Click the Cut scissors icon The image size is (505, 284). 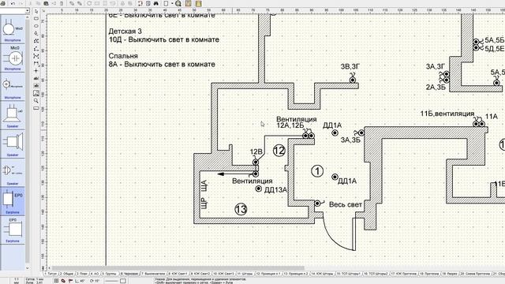(x=30, y=3)
